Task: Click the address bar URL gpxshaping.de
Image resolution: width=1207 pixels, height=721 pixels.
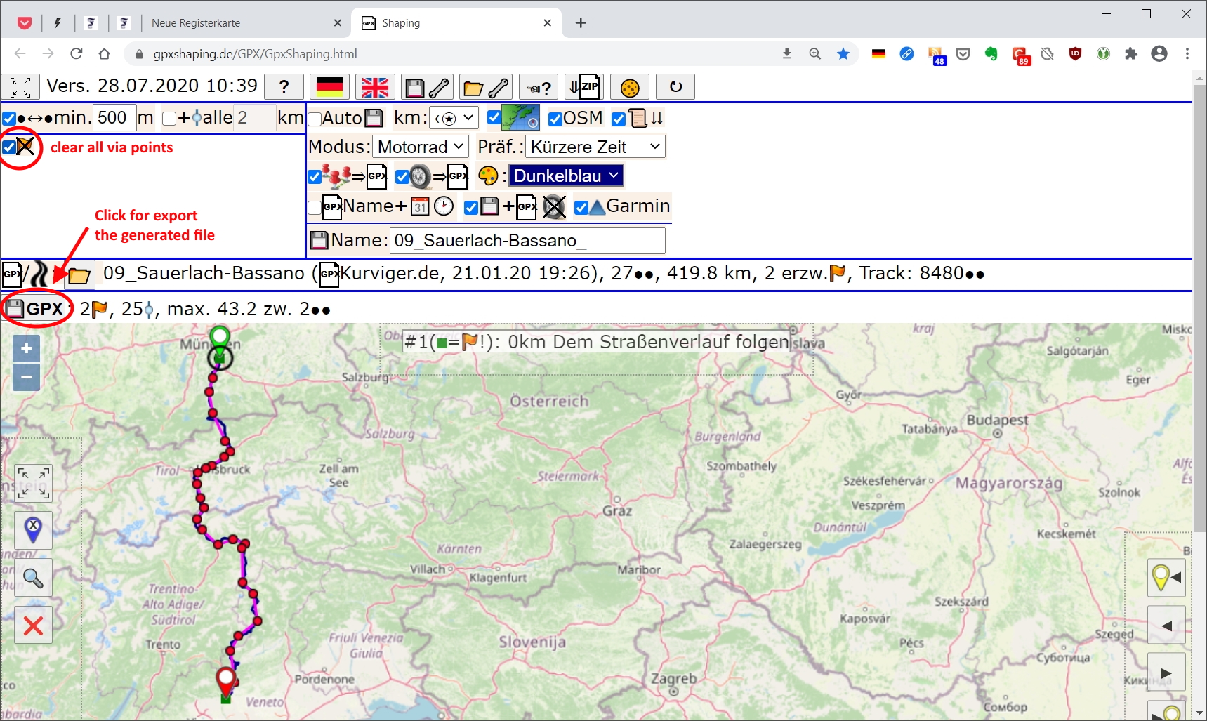Action: [255, 54]
